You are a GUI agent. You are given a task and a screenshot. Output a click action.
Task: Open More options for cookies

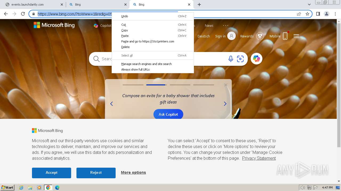tap(133, 172)
